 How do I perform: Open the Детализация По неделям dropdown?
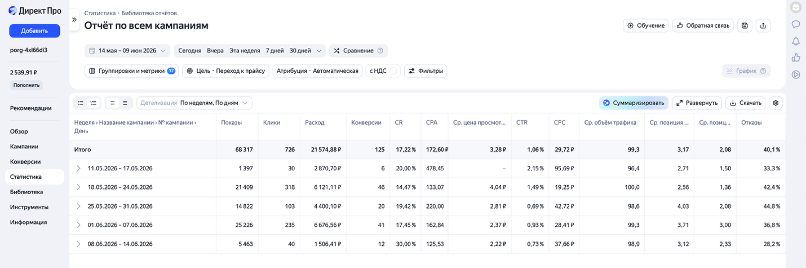194,103
